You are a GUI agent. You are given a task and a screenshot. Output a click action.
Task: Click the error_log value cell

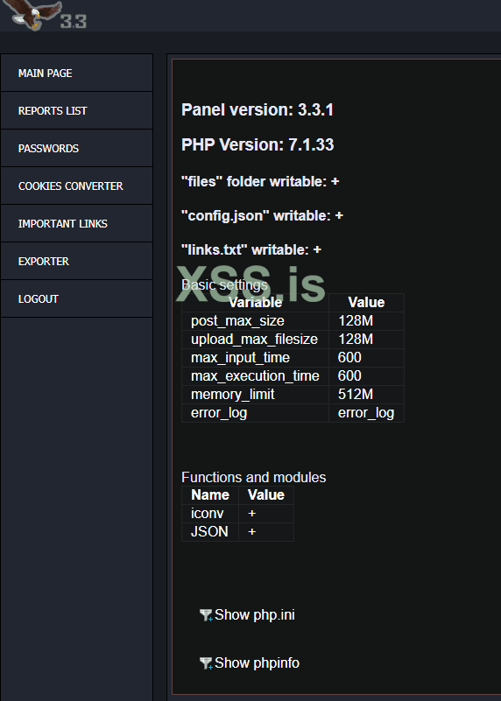366,413
